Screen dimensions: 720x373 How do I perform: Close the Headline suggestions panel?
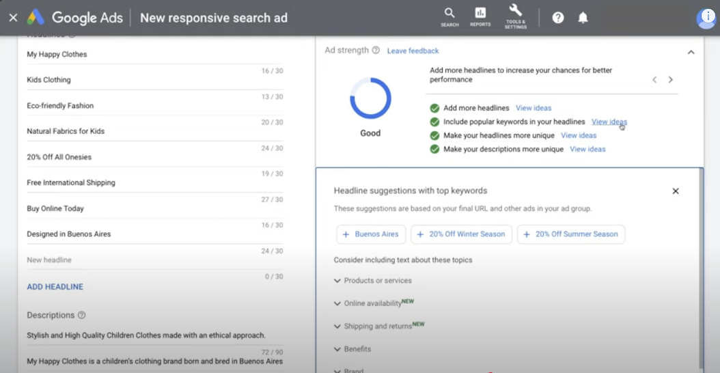click(x=676, y=191)
